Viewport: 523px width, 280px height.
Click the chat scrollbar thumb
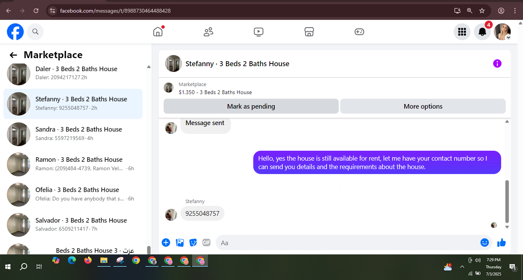pyautogui.click(x=507, y=202)
